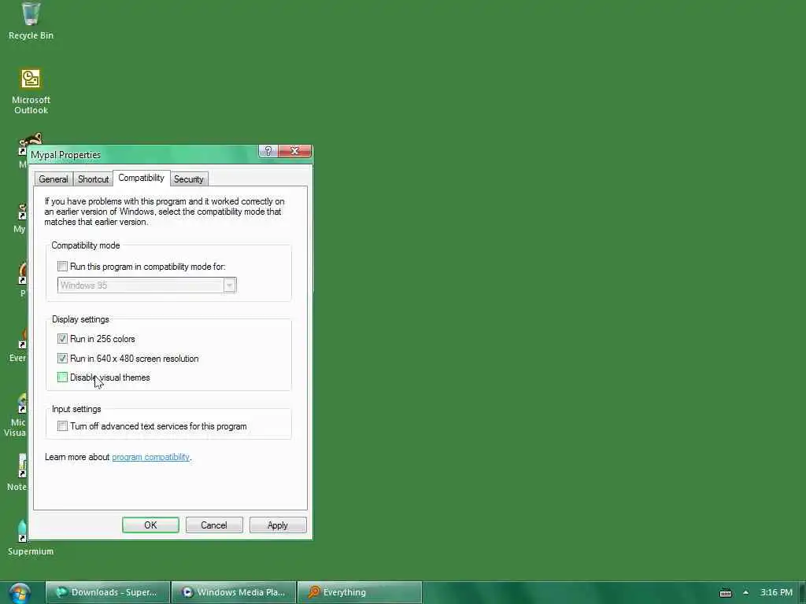Switch to Windows Media Player taskbar button
The image size is (806, 604).
point(234,592)
